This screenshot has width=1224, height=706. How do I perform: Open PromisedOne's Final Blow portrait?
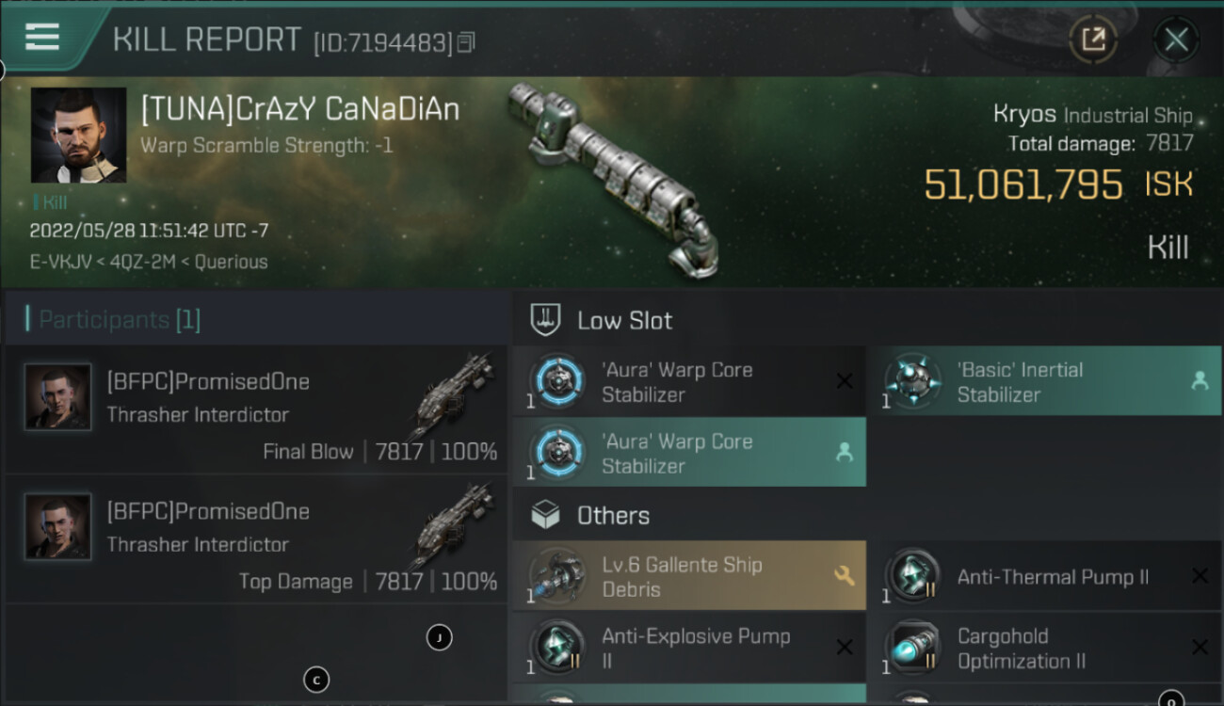(58, 396)
